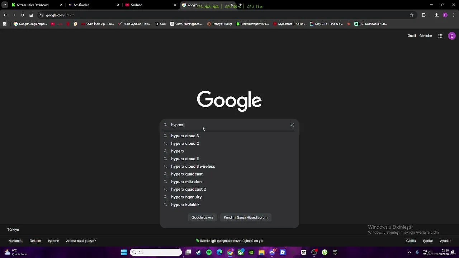
Task: Select suggestion "hyperx cloud ii"
Action: [x=229, y=159]
